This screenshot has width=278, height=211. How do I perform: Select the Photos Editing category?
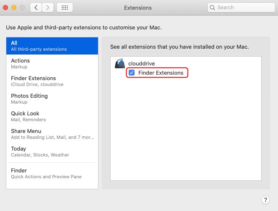click(x=52, y=99)
